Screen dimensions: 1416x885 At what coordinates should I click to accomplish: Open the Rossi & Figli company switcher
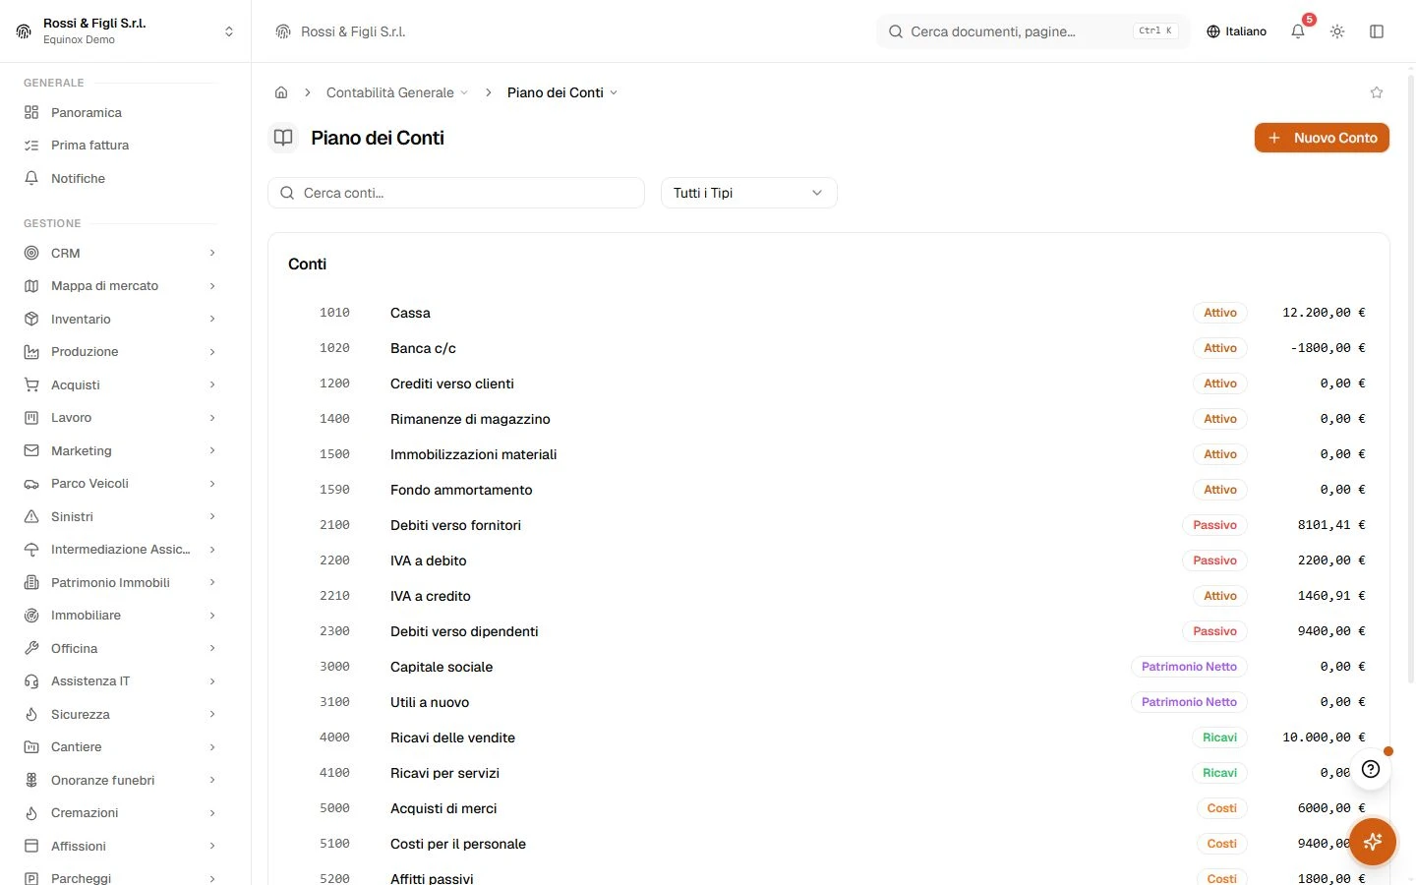[x=125, y=31]
